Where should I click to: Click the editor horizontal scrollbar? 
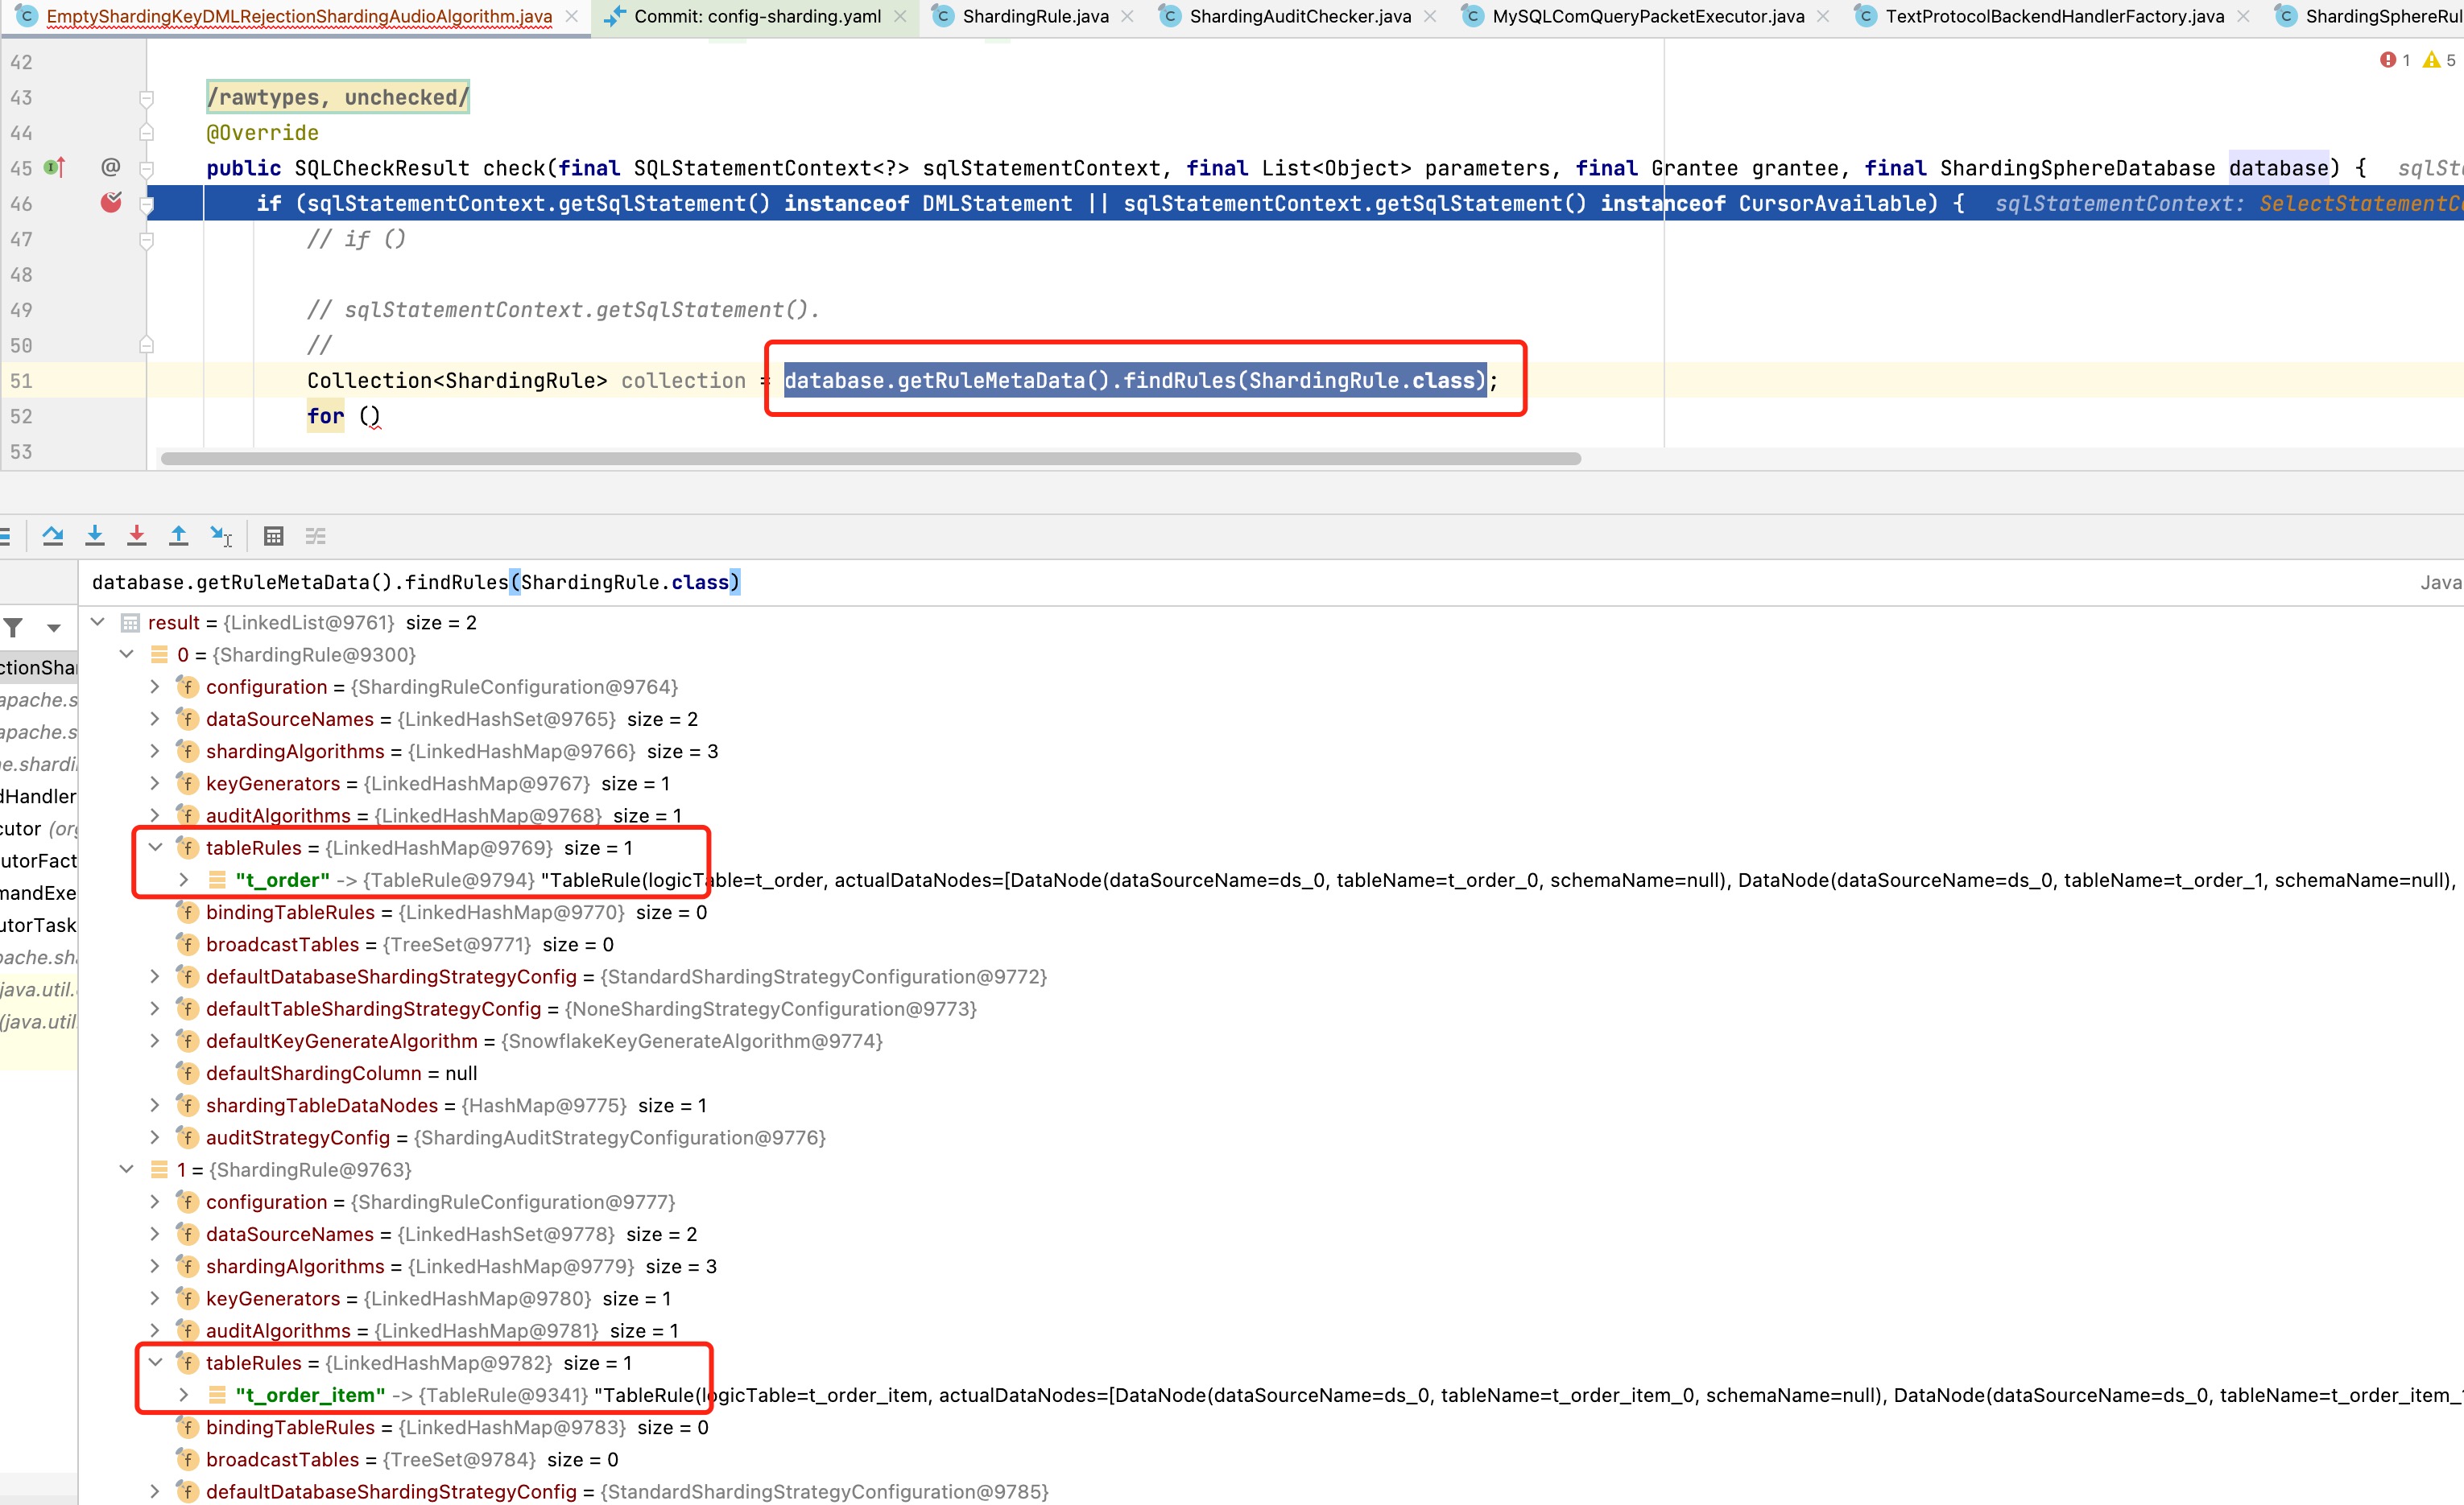pyautogui.click(x=870, y=459)
